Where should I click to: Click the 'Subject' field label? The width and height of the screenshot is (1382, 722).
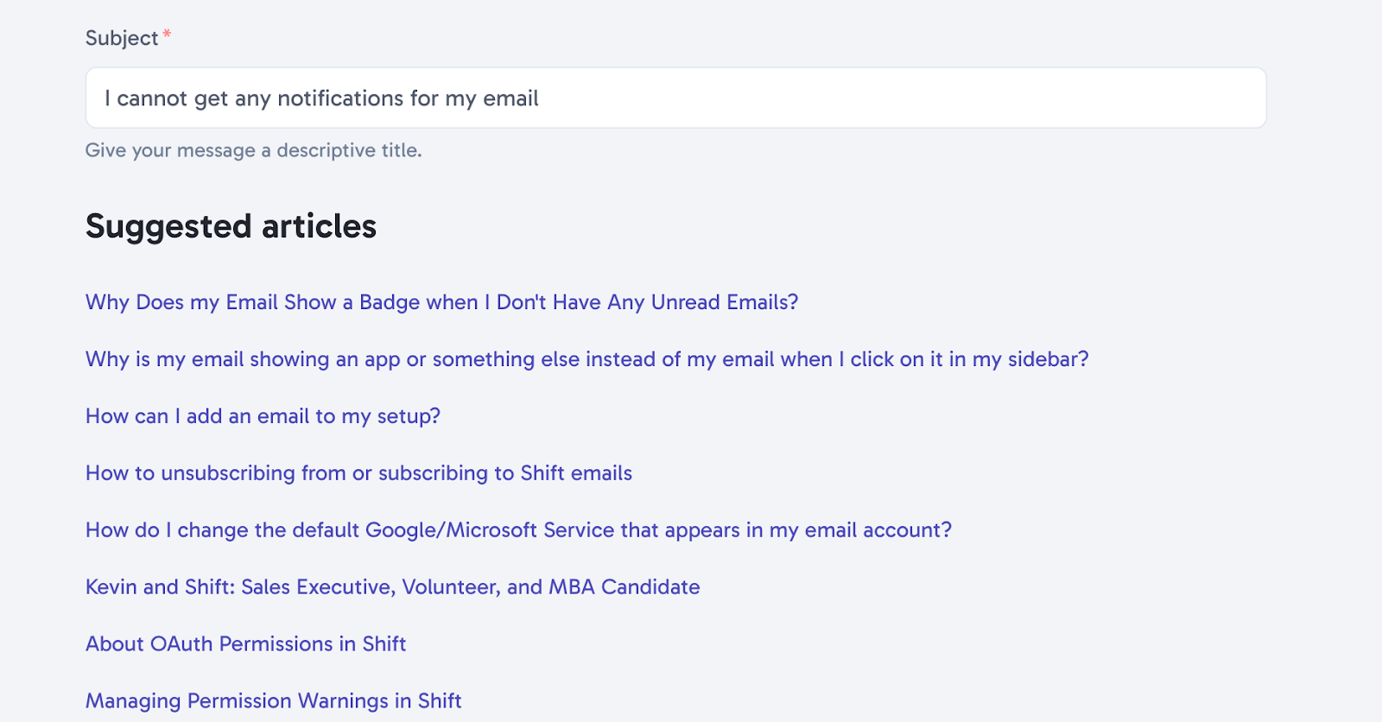(x=122, y=38)
